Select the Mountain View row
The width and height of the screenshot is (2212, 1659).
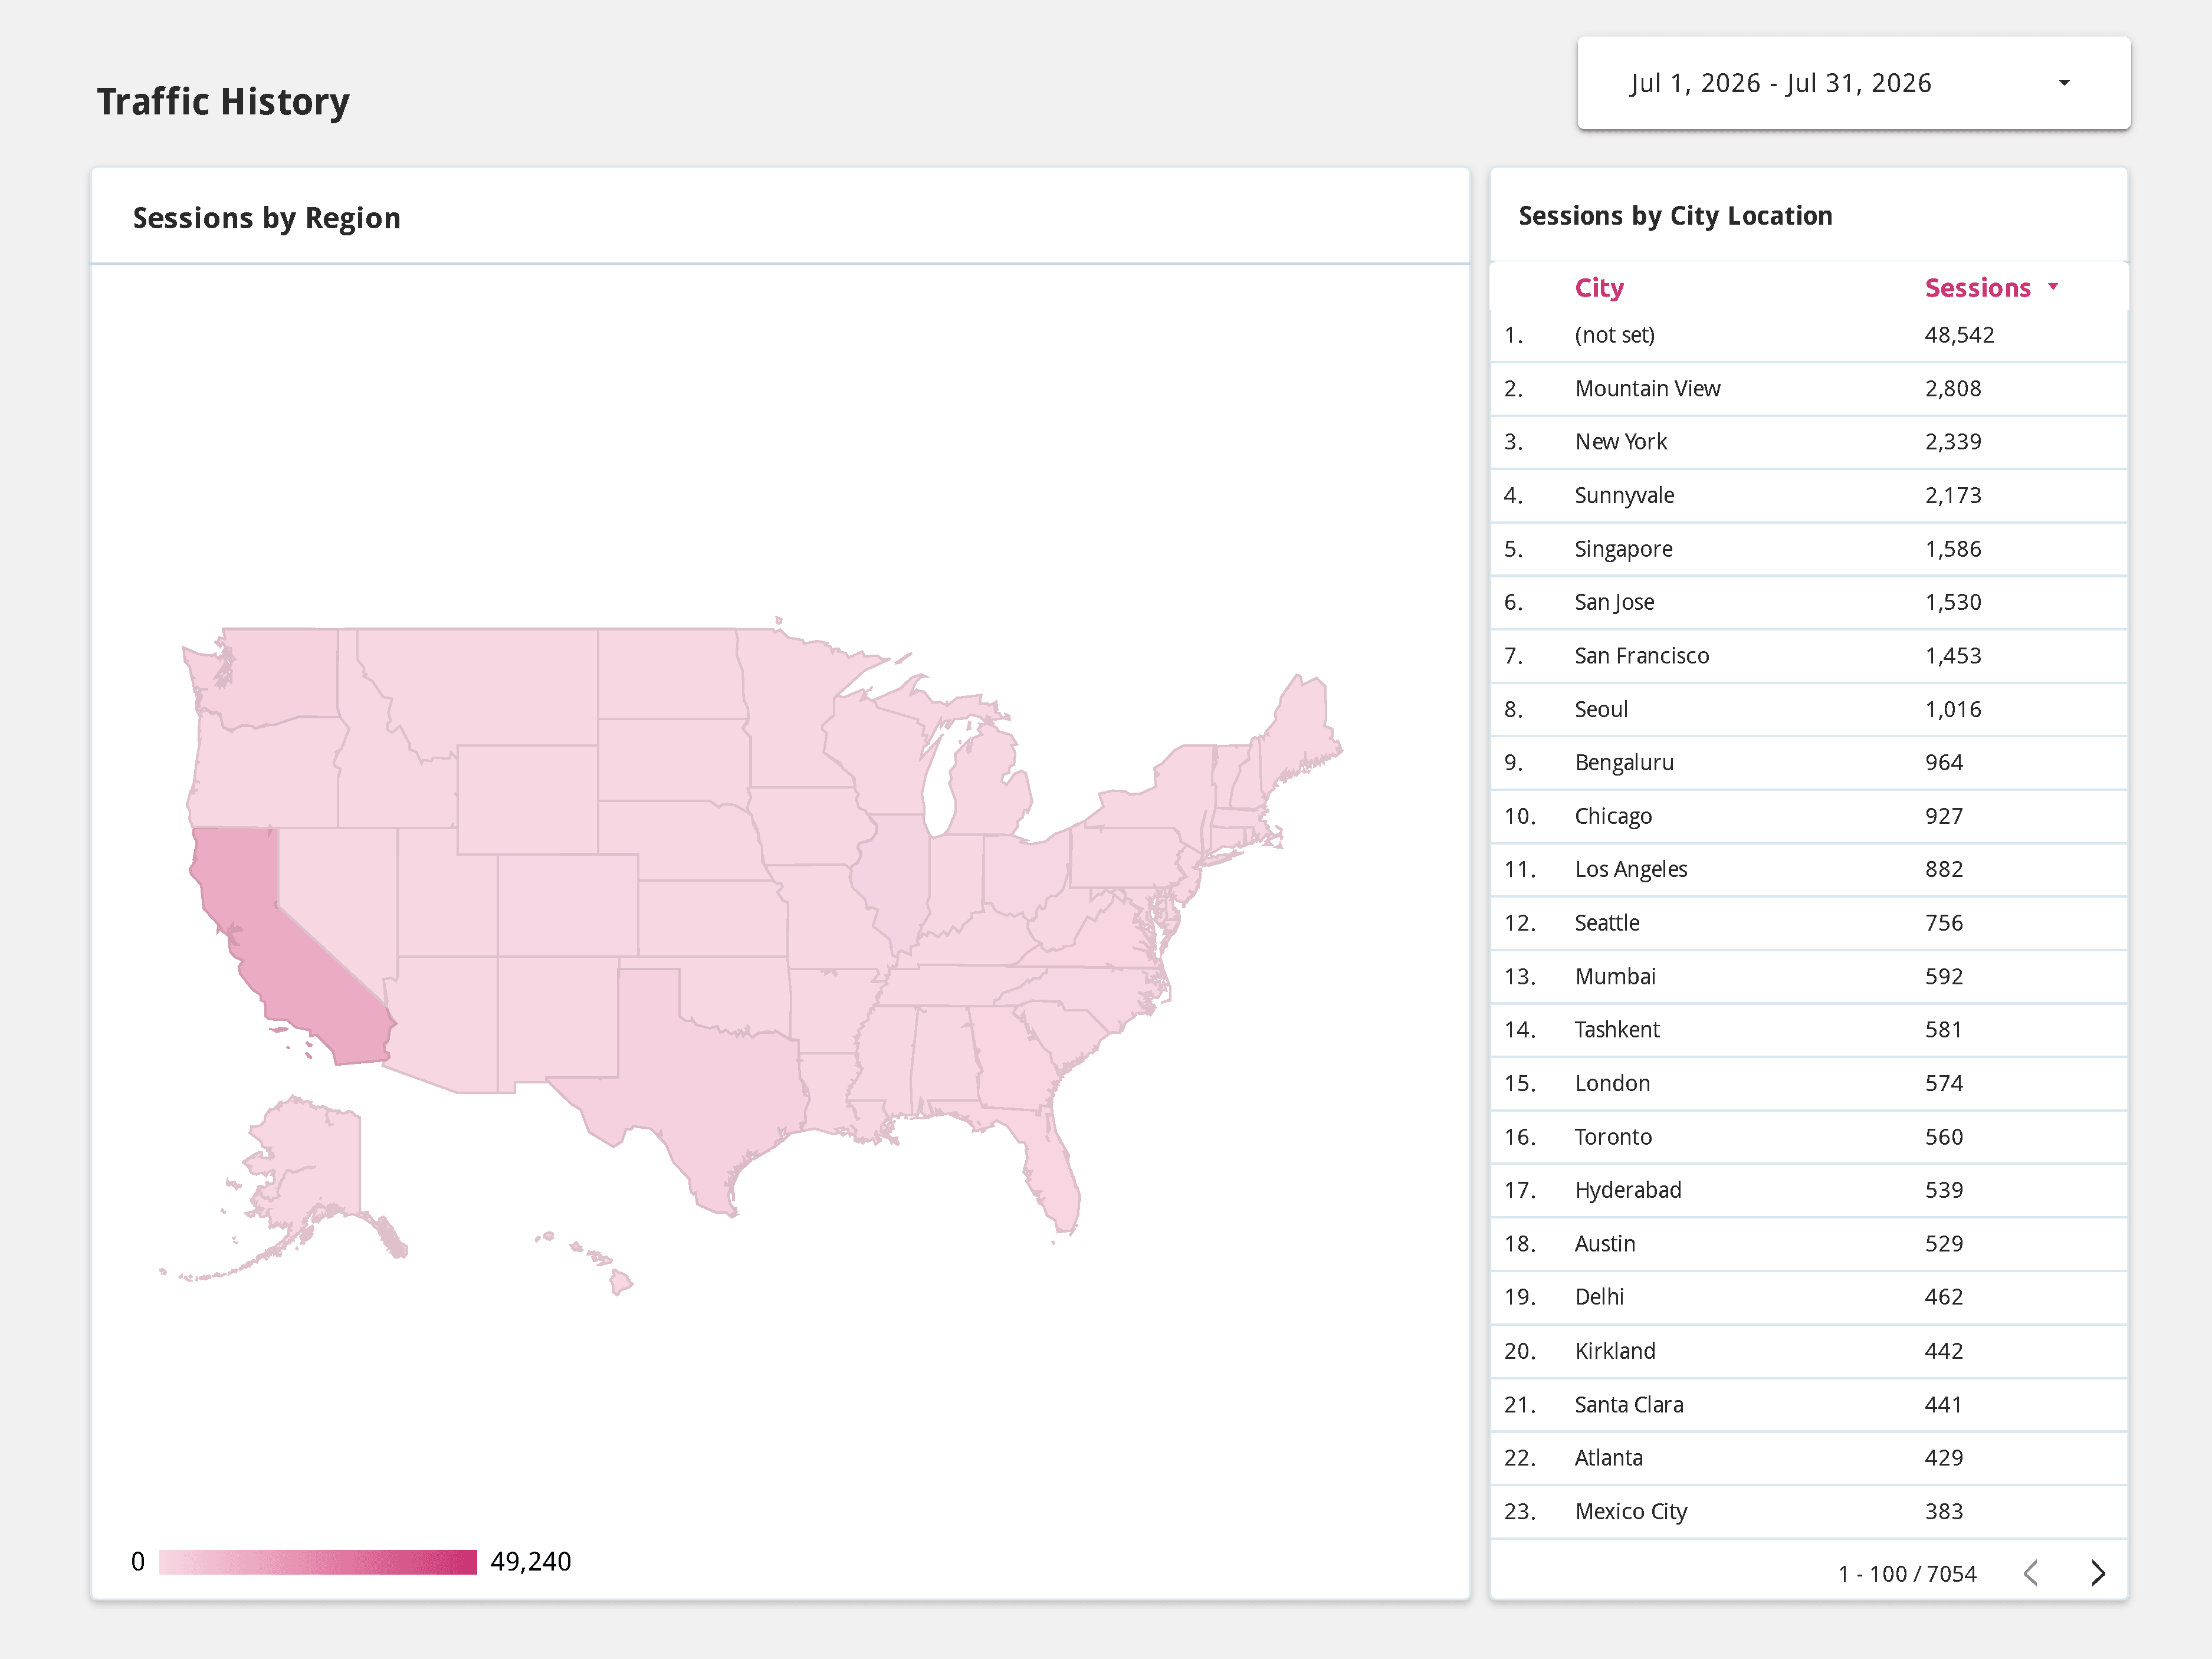1809,389
